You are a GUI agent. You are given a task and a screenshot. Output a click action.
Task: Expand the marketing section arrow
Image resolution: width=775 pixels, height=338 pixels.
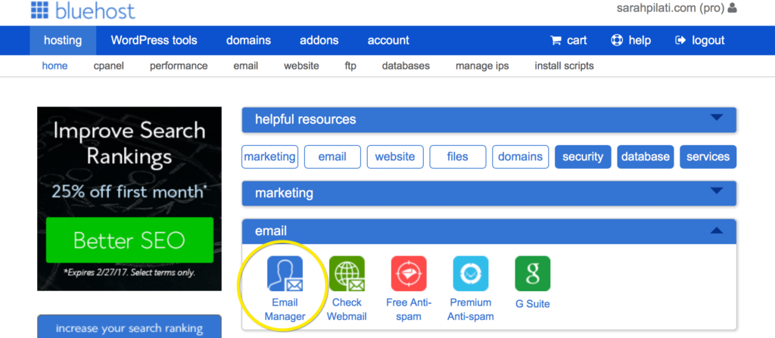click(716, 191)
